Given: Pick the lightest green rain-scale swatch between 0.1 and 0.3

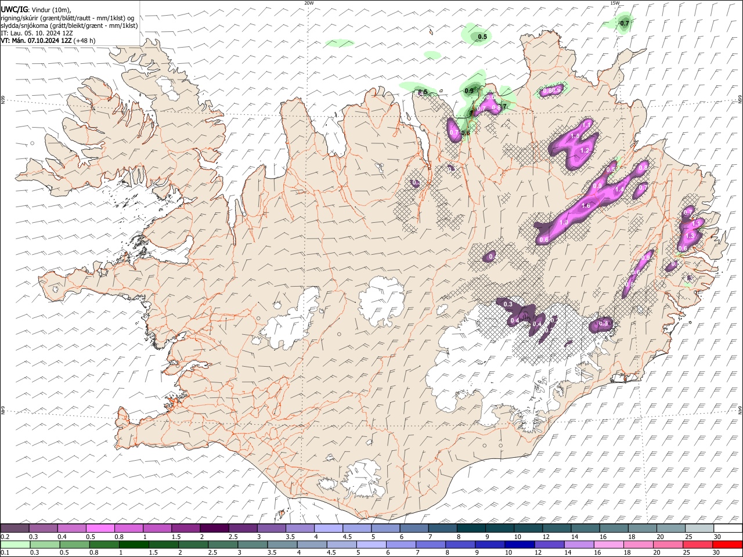Looking at the screenshot, I should (x=15, y=544).
